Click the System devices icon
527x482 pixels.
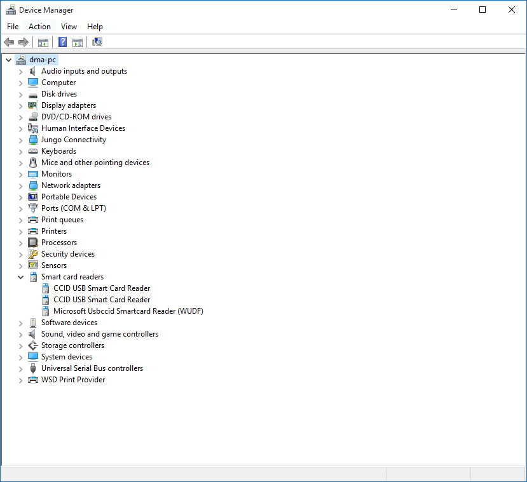click(x=33, y=357)
